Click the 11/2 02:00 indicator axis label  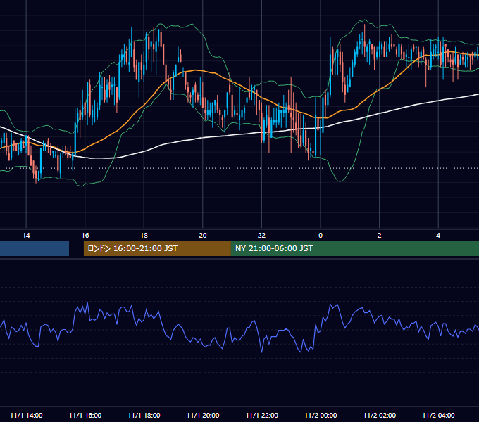(x=380, y=415)
